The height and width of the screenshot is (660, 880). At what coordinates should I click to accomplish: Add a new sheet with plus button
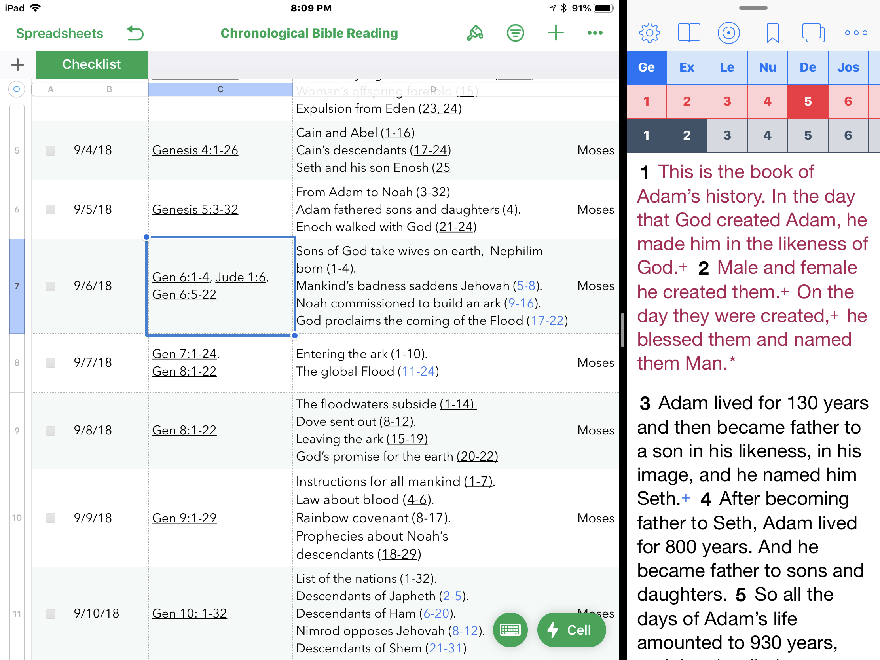(x=17, y=64)
